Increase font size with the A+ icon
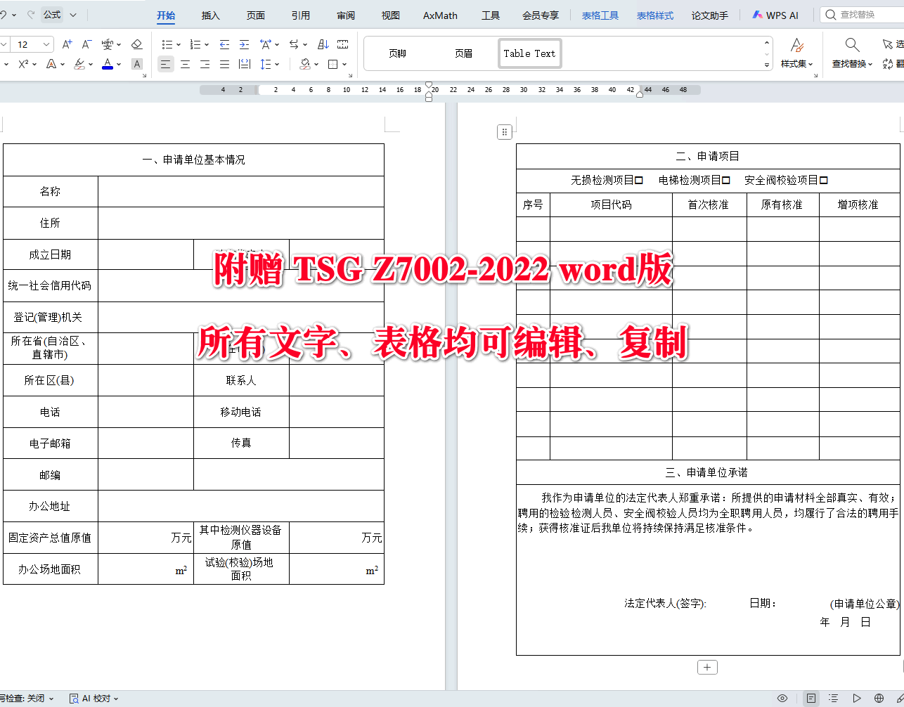The width and height of the screenshot is (904, 707). 67,44
